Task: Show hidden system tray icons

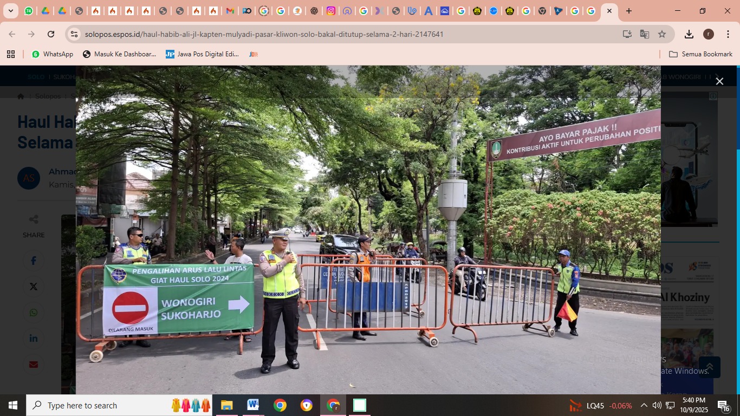Action: [644, 405]
